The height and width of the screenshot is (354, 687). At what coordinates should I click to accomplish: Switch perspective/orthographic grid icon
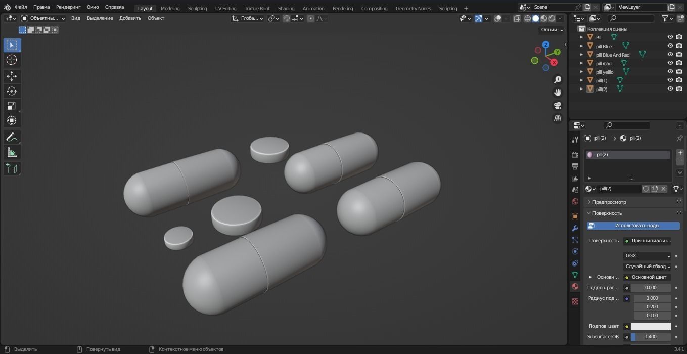558,118
